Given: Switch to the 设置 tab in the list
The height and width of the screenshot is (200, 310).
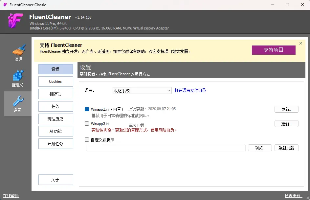Looking at the screenshot, I should (56, 69).
